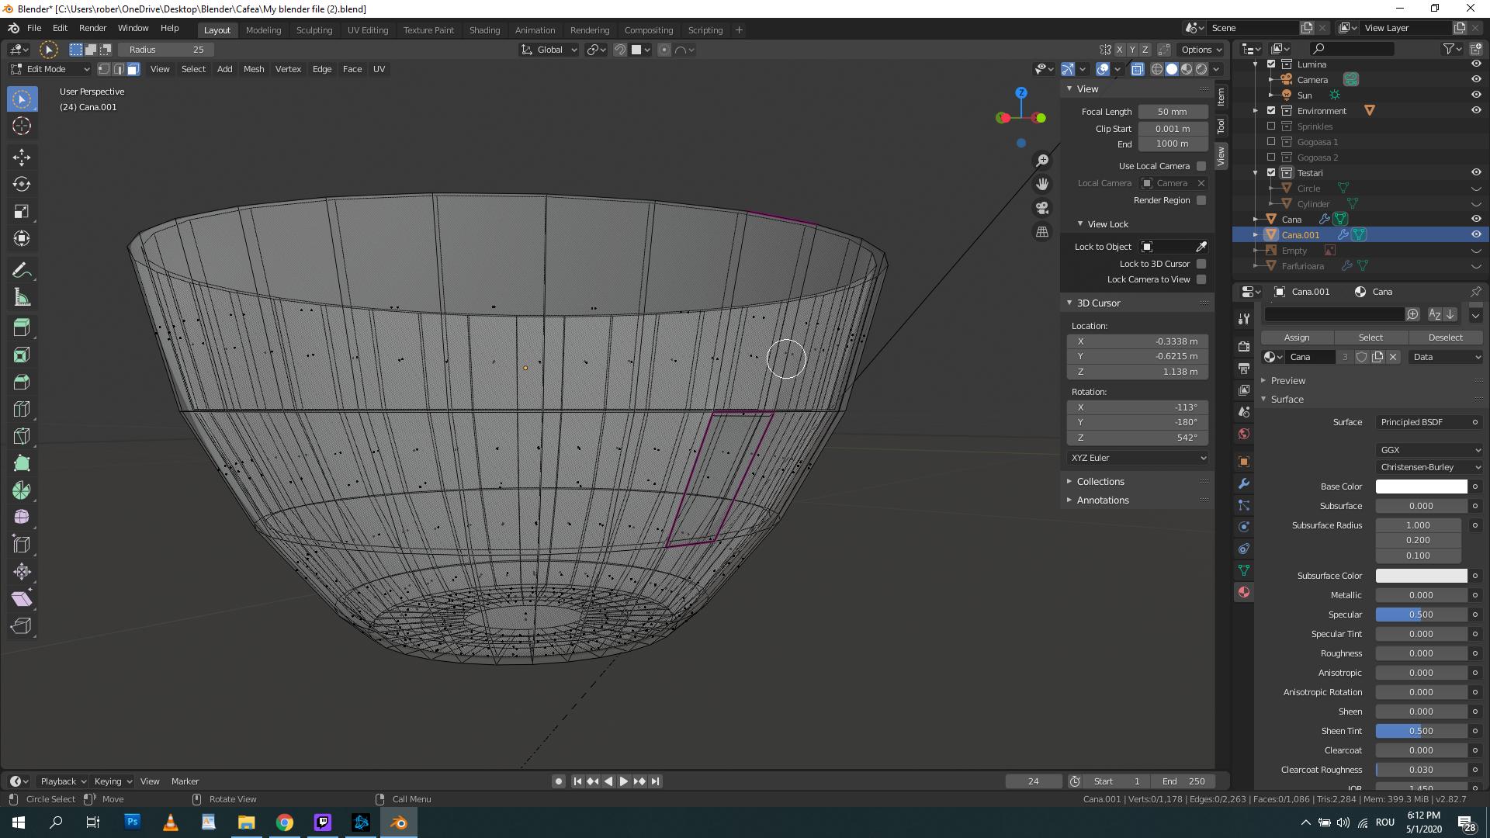Click the Base Color white swatch
Image resolution: width=1490 pixels, height=838 pixels.
point(1421,487)
